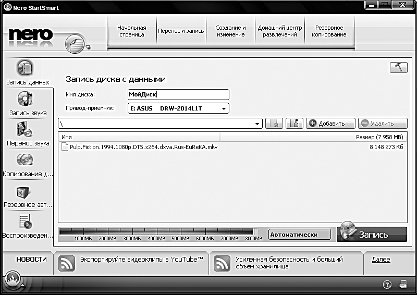This screenshot has width=417, height=295.
Task: Select the Pulp.Fiction mkv file icon
Action: (65, 147)
